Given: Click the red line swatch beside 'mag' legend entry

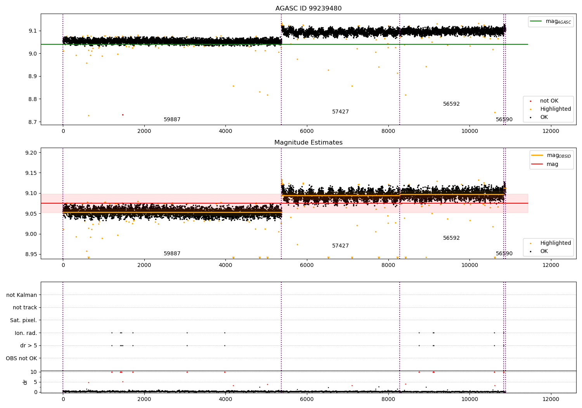Looking at the screenshot, I should tap(537, 164).
